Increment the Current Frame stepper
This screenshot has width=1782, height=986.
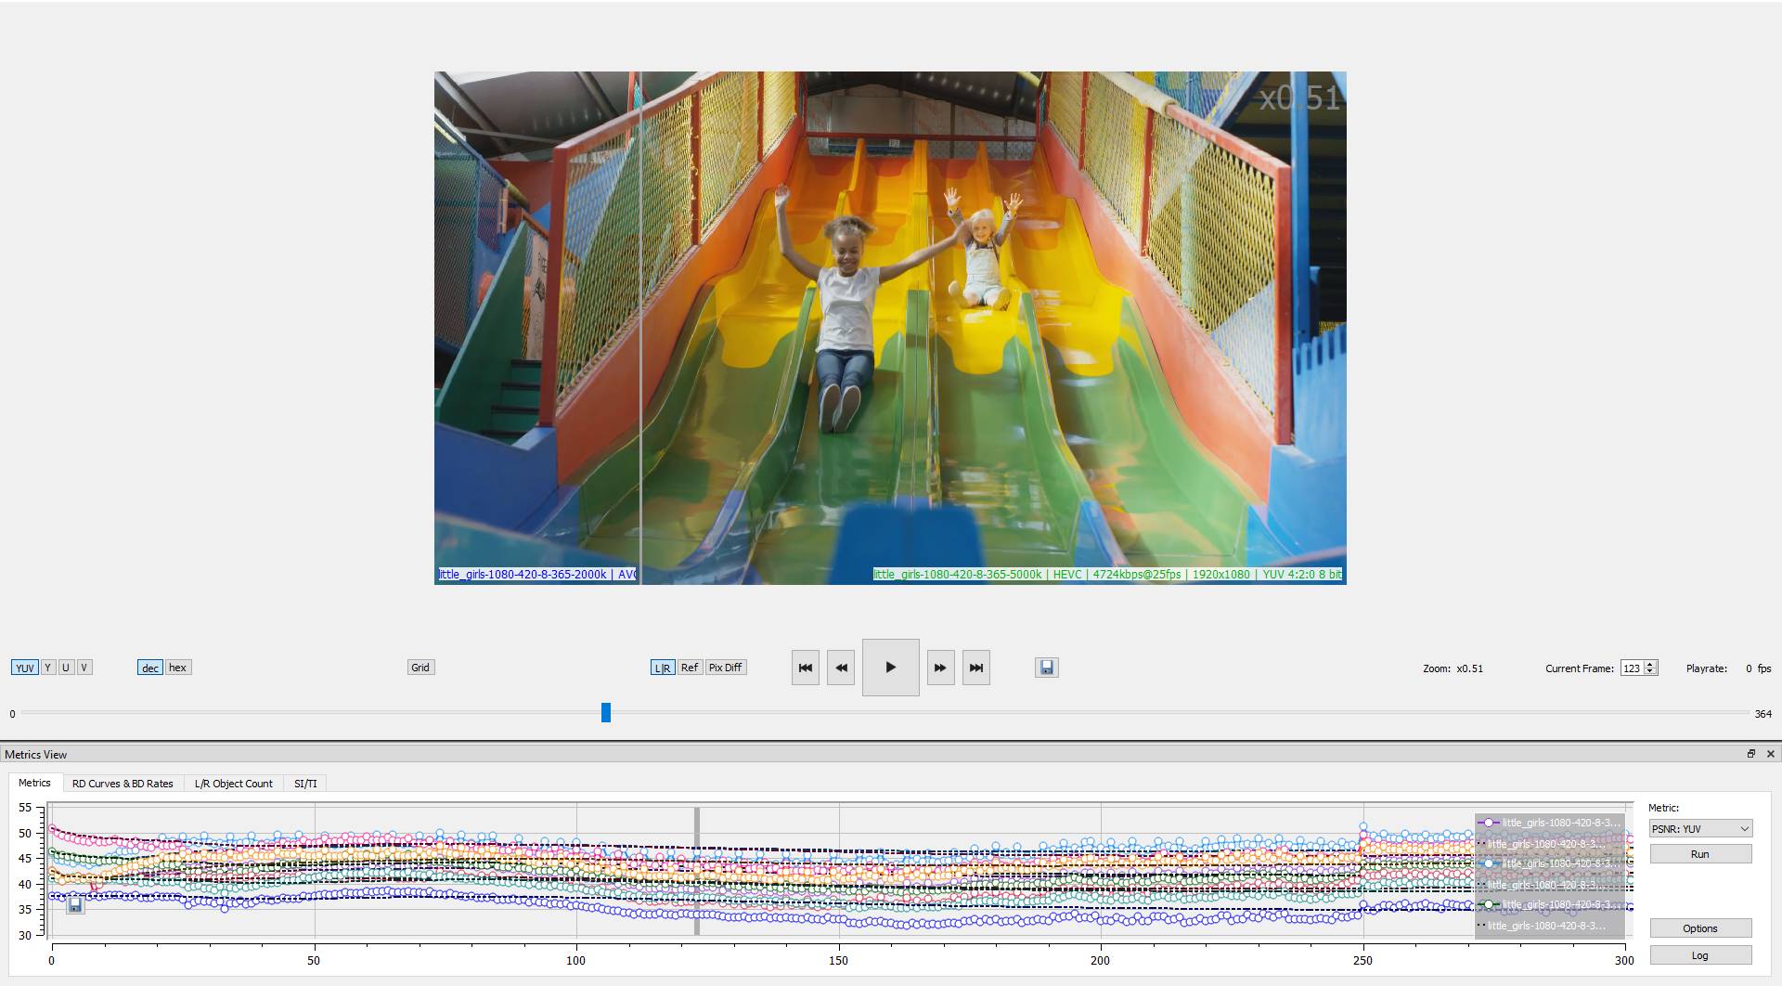coord(1650,664)
